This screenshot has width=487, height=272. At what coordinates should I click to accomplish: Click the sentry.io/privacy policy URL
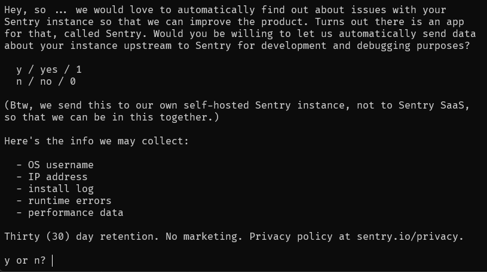point(410,237)
